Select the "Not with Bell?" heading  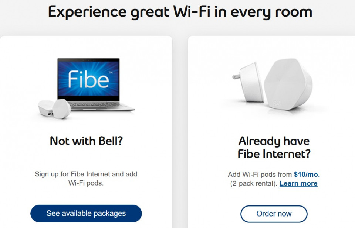pos(86,141)
